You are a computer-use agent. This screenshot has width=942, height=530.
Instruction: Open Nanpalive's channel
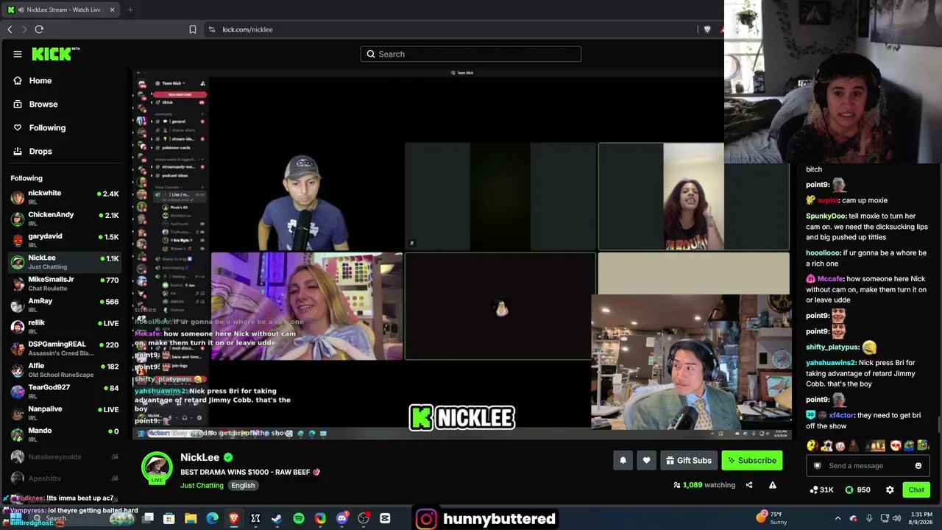(65, 413)
